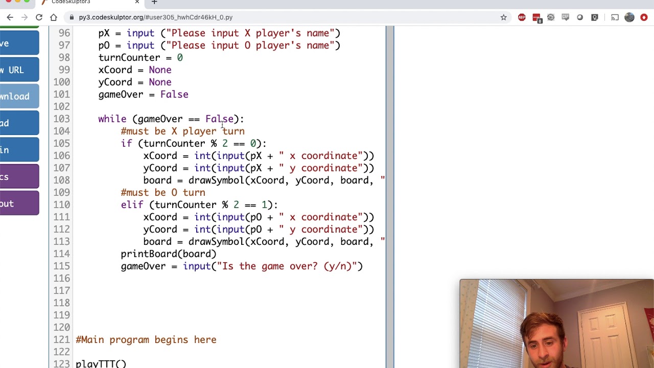
Task: Open the browser home page icon
Action: point(54,17)
